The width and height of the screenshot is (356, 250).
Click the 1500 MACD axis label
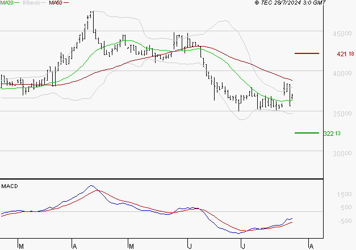[x=344, y=194]
